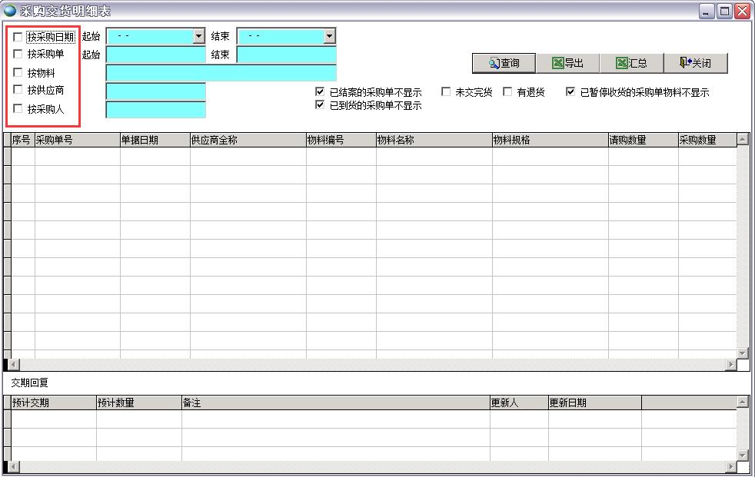Expand the 结束 date dropdown arrow

click(x=330, y=36)
